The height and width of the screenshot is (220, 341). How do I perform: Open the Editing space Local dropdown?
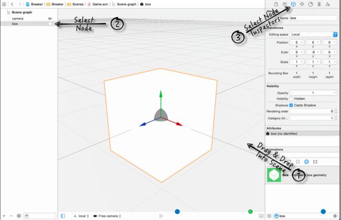313,34
